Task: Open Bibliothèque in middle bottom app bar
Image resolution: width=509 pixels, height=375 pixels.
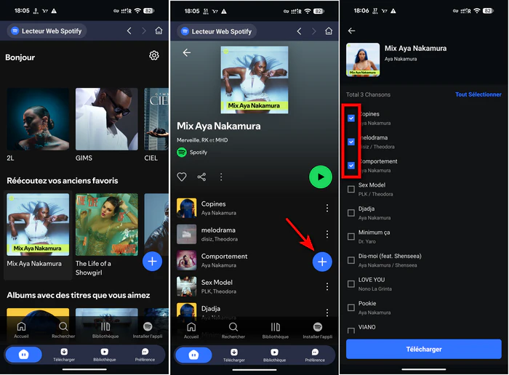Action: click(274, 355)
